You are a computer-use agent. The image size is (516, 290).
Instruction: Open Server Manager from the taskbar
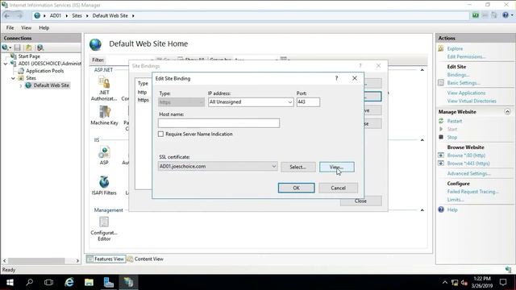click(109, 283)
